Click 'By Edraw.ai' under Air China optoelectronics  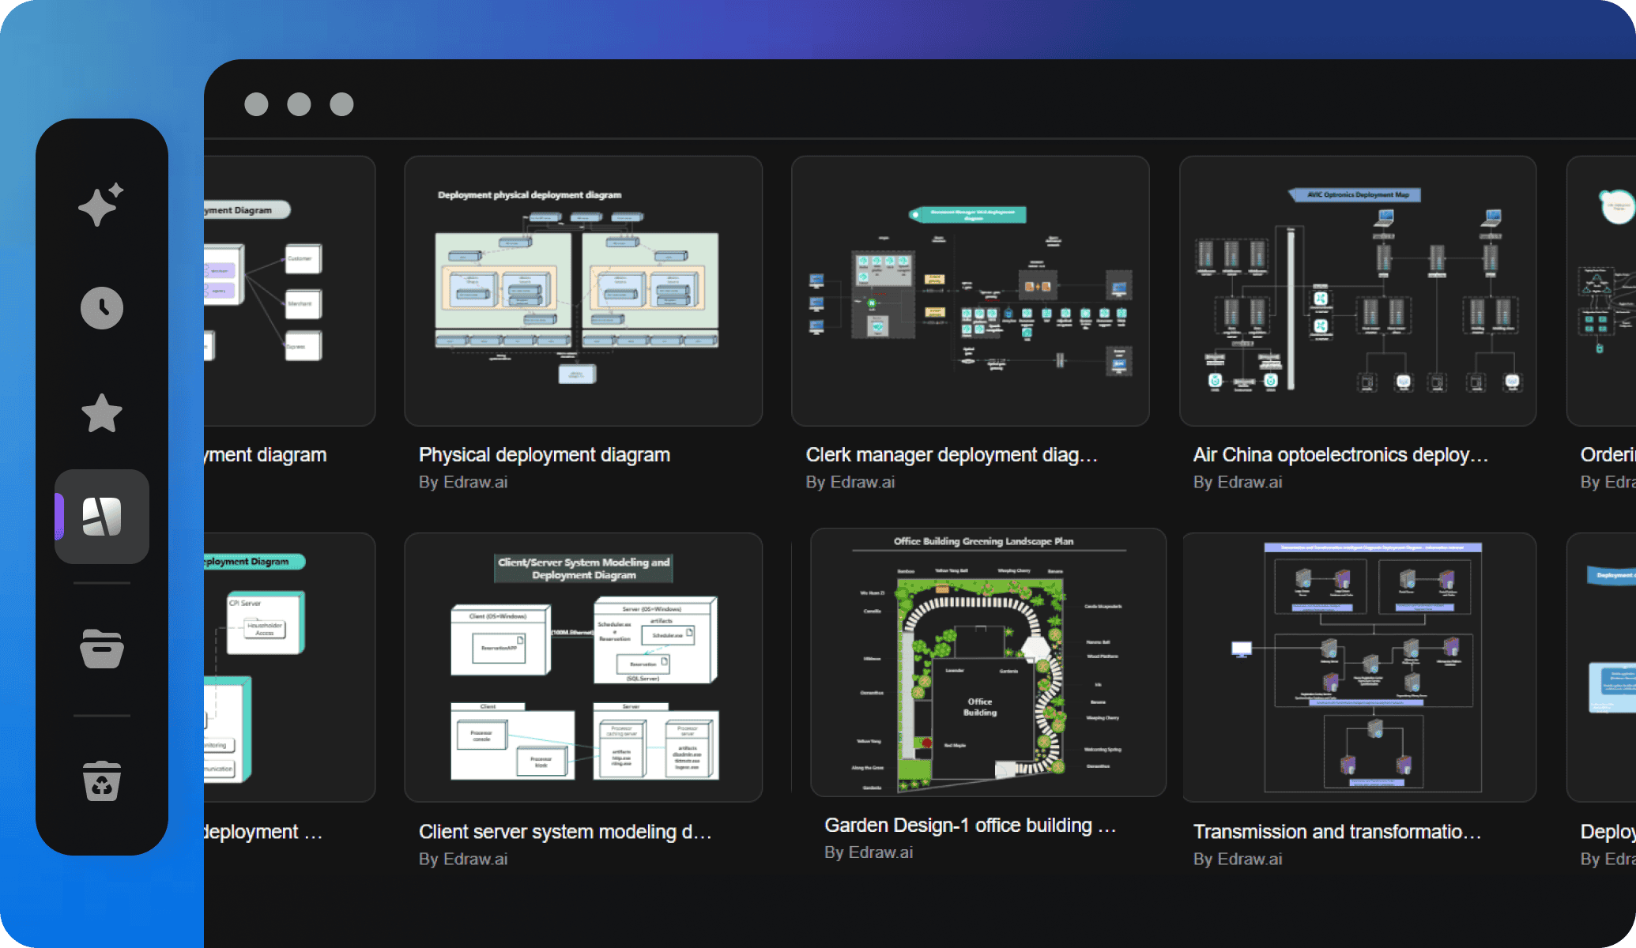click(x=1238, y=482)
